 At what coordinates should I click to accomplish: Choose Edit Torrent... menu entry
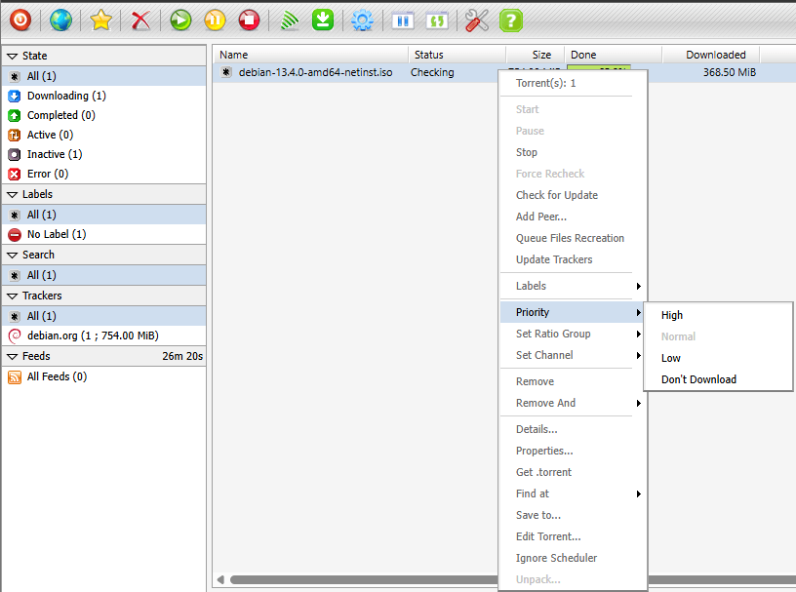click(x=573, y=536)
